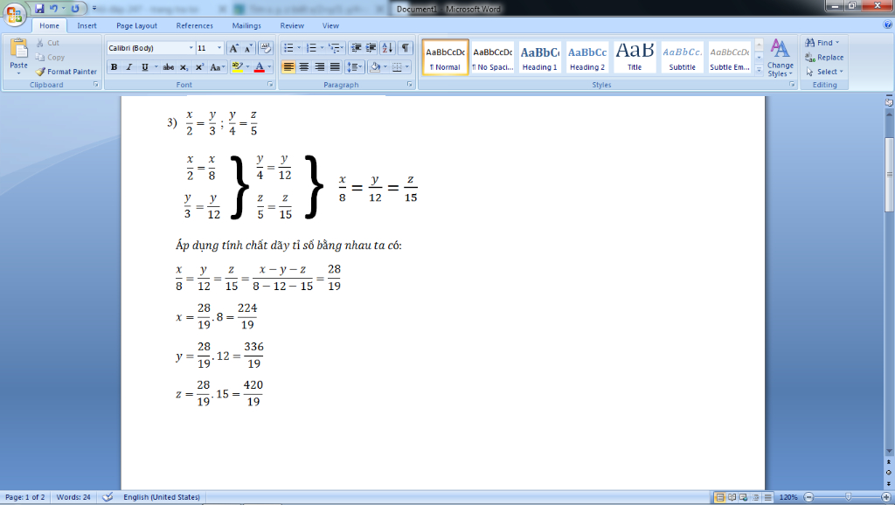Grow the font size
The height and width of the screenshot is (505, 895).
click(233, 49)
